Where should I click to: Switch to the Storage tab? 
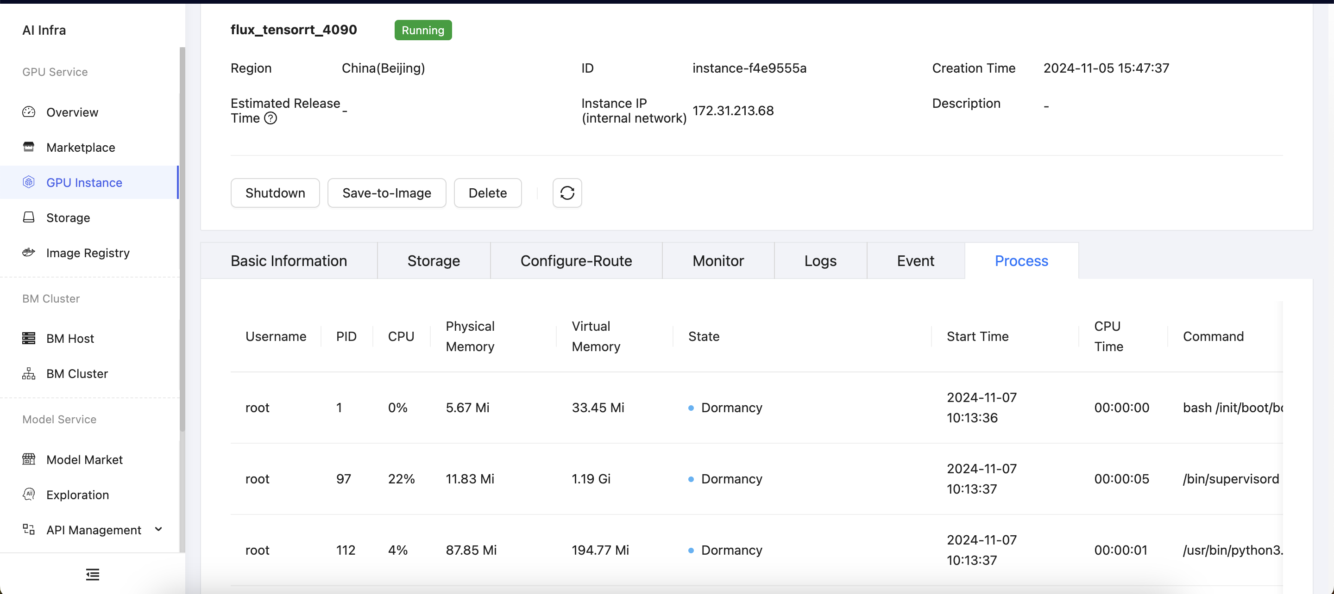click(x=434, y=261)
